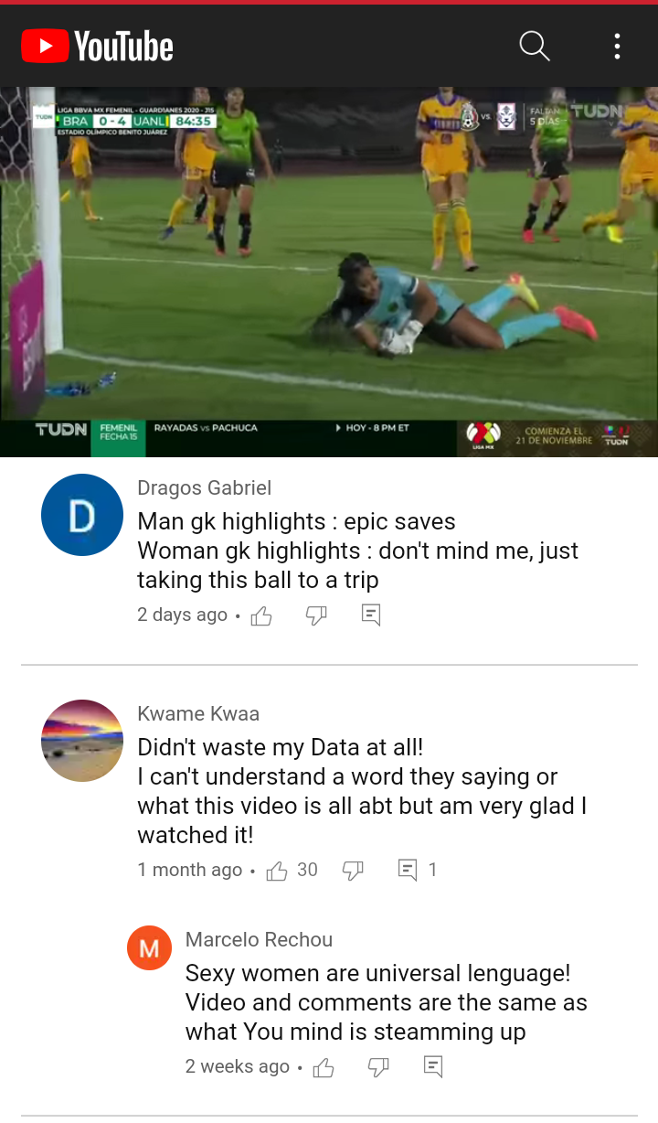The height and width of the screenshot is (1123, 658).
Task: Dislike Dragos Gabriel's comment
Action: (x=316, y=615)
